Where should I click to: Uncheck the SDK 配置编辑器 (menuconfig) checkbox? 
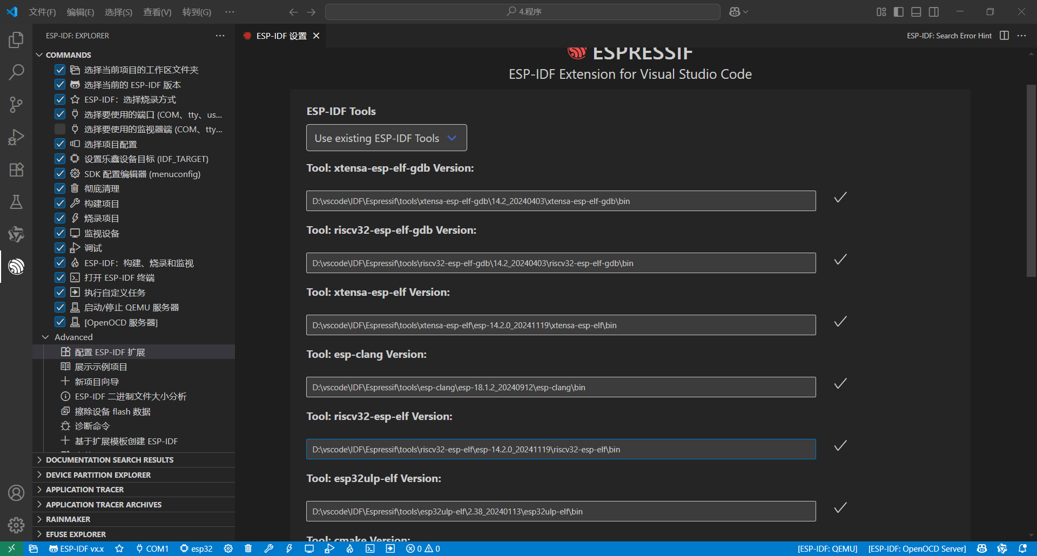point(59,173)
